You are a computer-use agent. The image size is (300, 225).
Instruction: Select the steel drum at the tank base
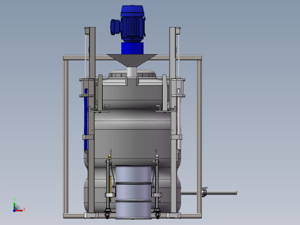tap(133, 192)
